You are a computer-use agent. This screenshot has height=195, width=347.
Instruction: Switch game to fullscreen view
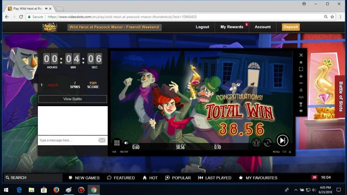pyautogui.click(x=301, y=69)
